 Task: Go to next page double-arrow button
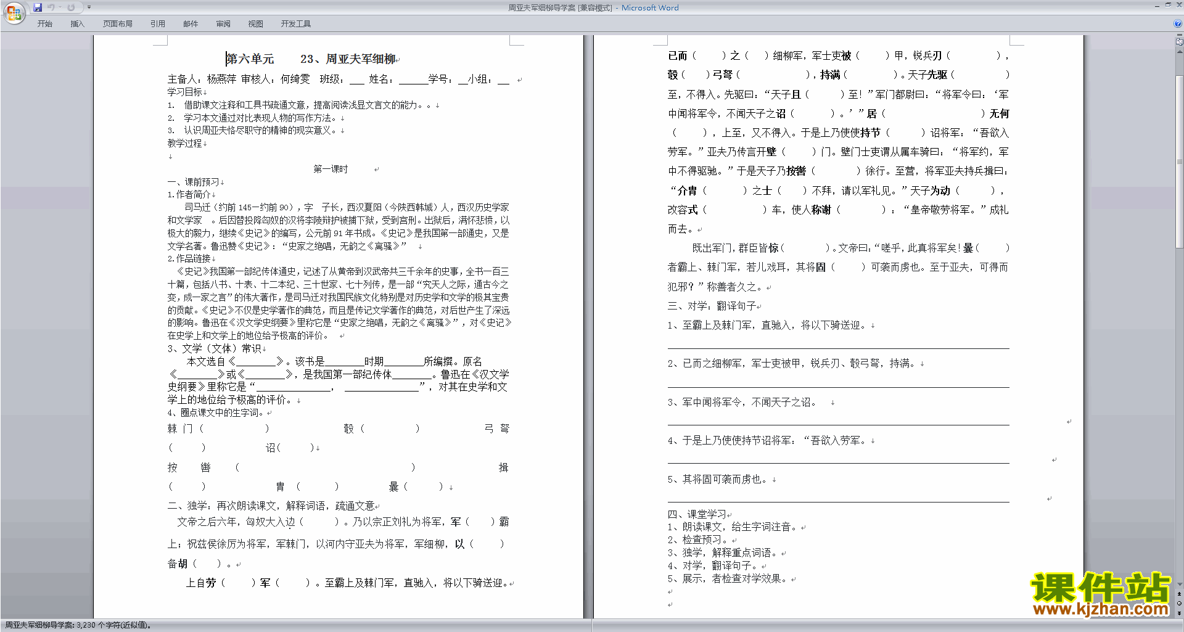1180,614
